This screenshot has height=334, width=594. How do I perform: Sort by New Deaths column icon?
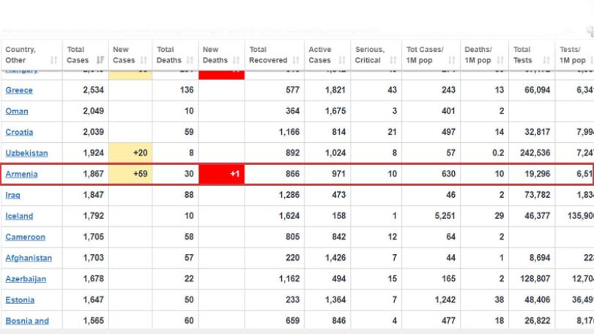237,60
